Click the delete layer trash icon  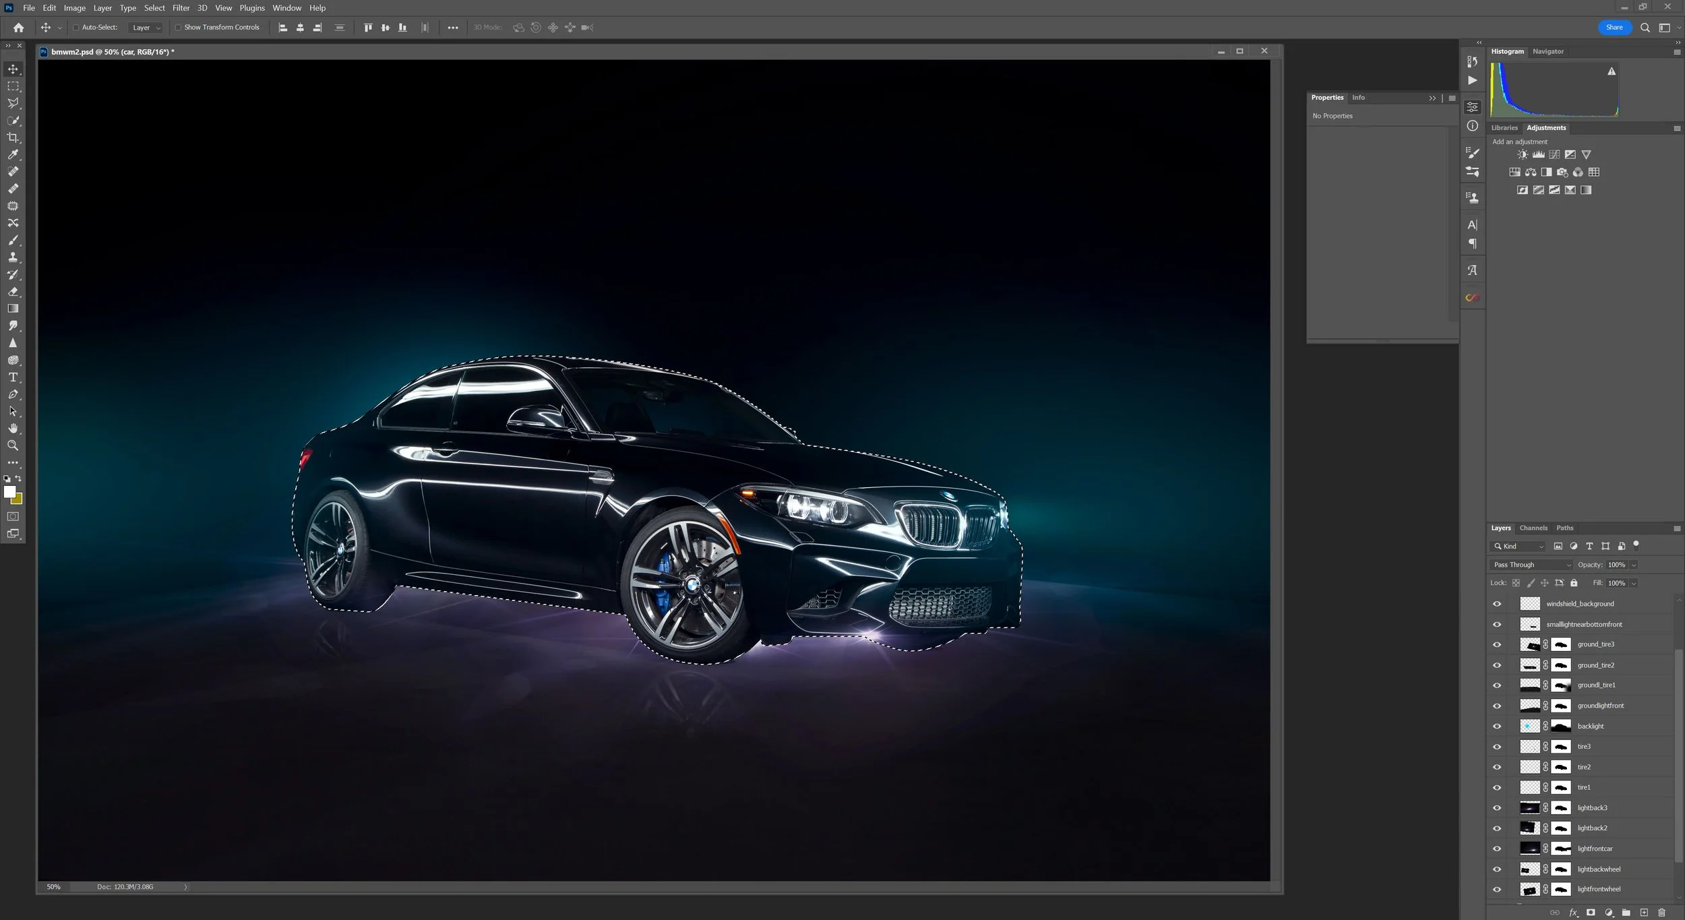tap(1661, 913)
